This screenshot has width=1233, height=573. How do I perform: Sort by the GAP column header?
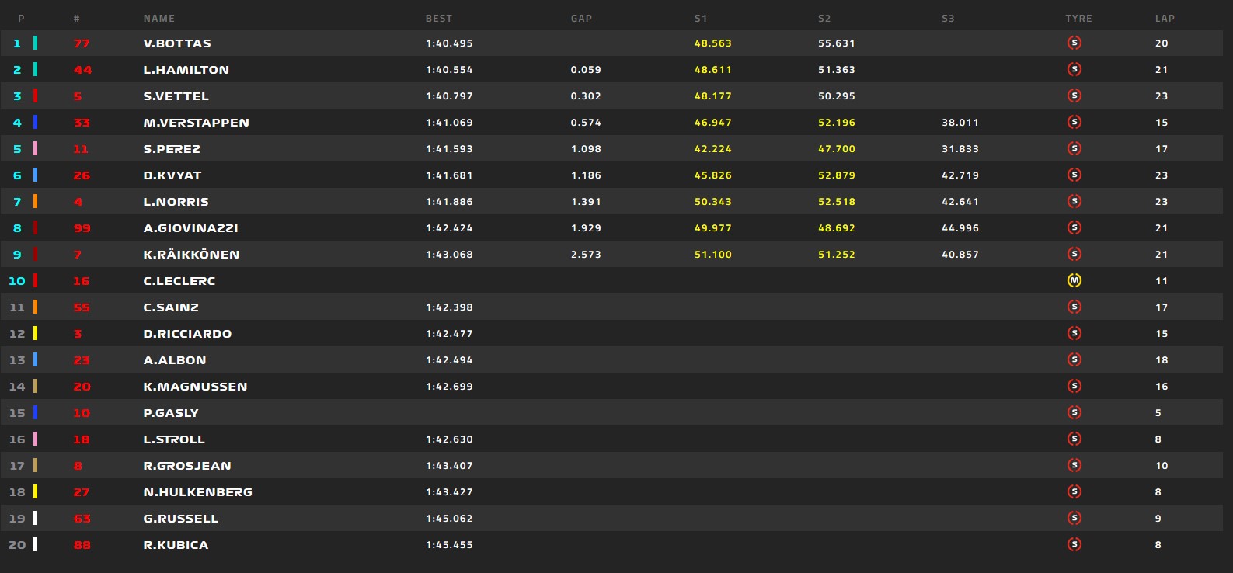[x=581, y=18]
